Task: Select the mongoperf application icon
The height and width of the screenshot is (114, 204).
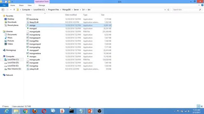Action: coord(28,50)
